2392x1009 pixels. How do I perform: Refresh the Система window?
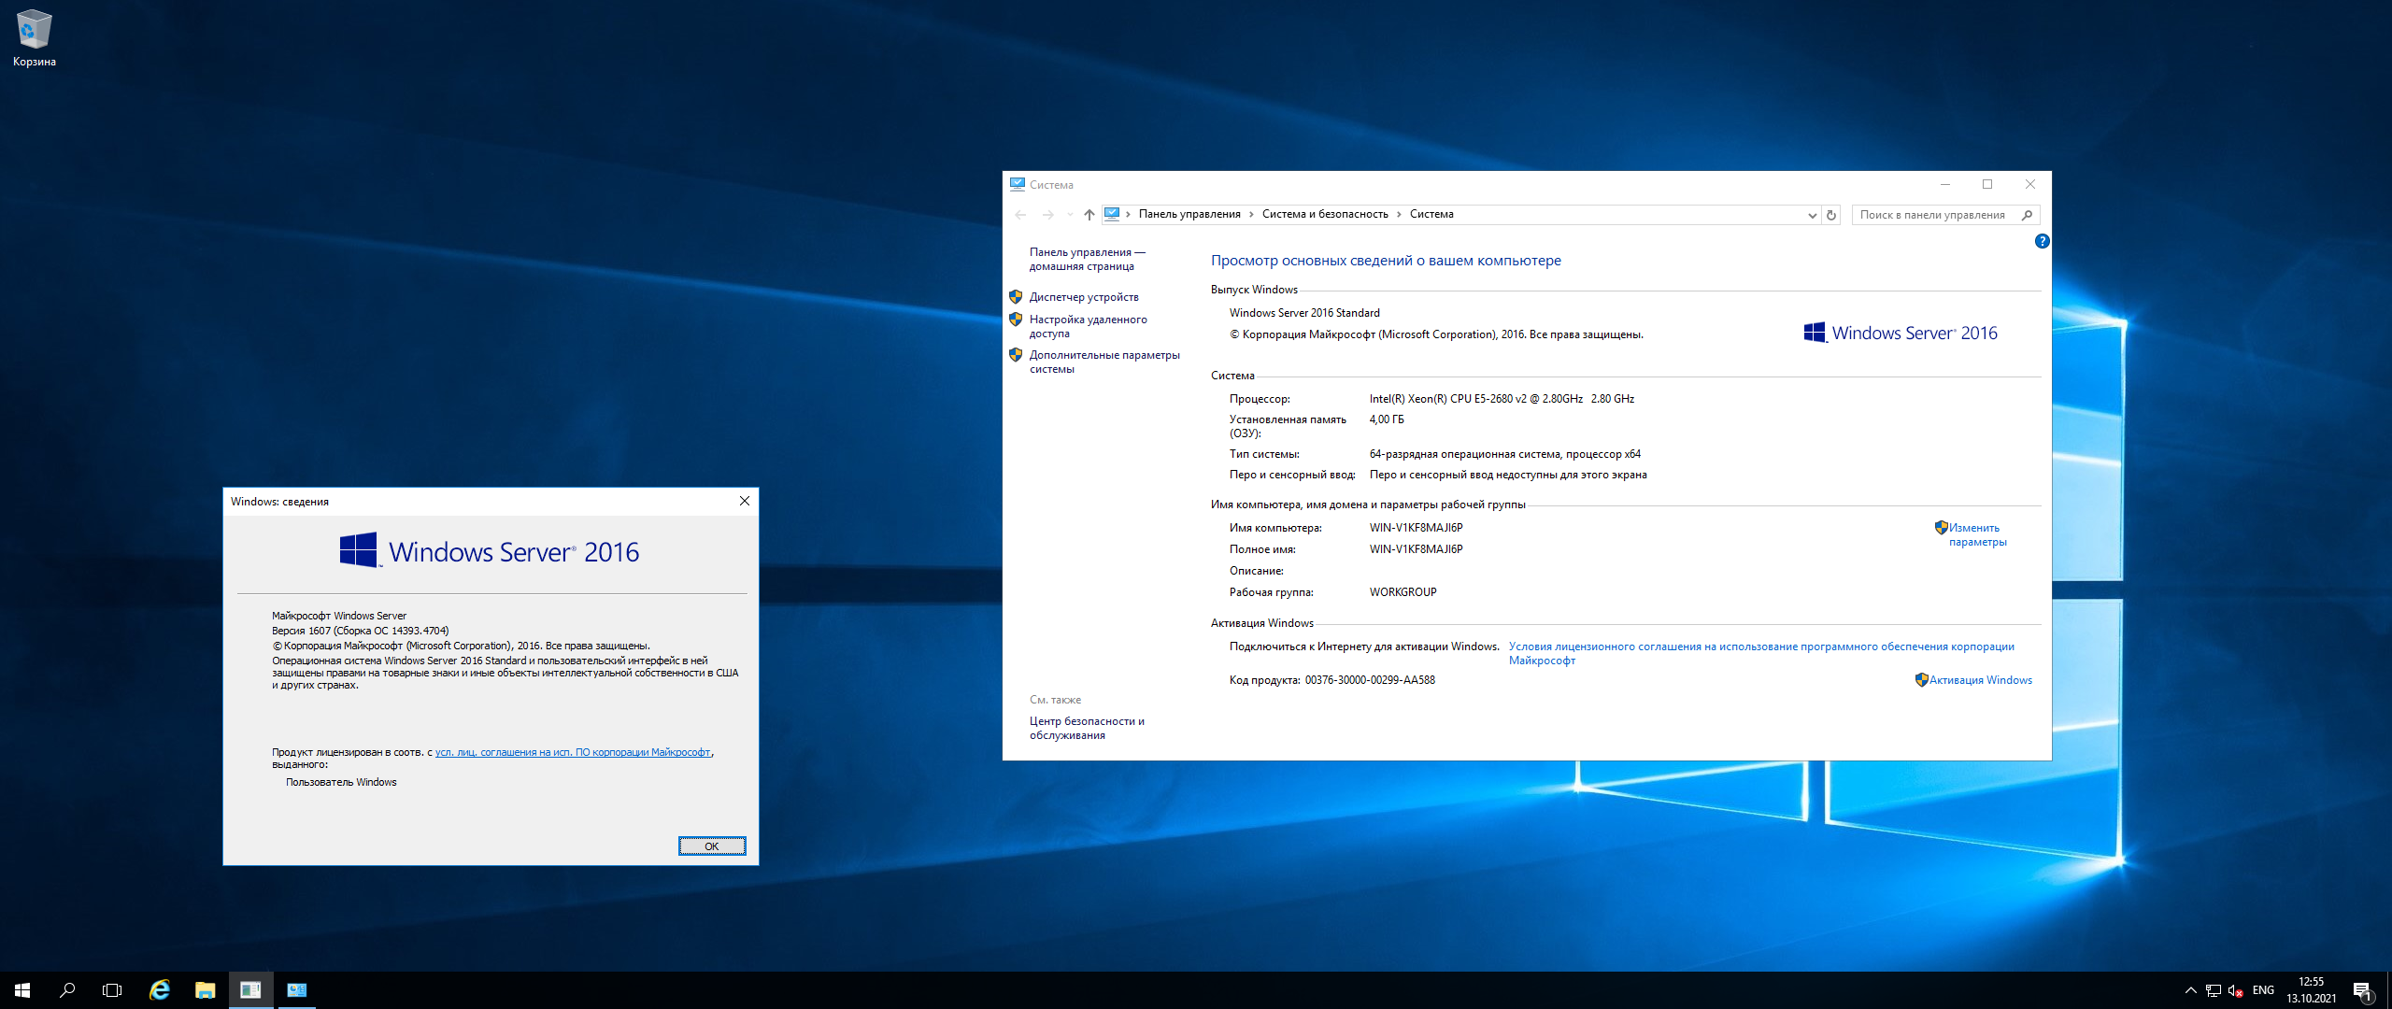[1831, 215]
